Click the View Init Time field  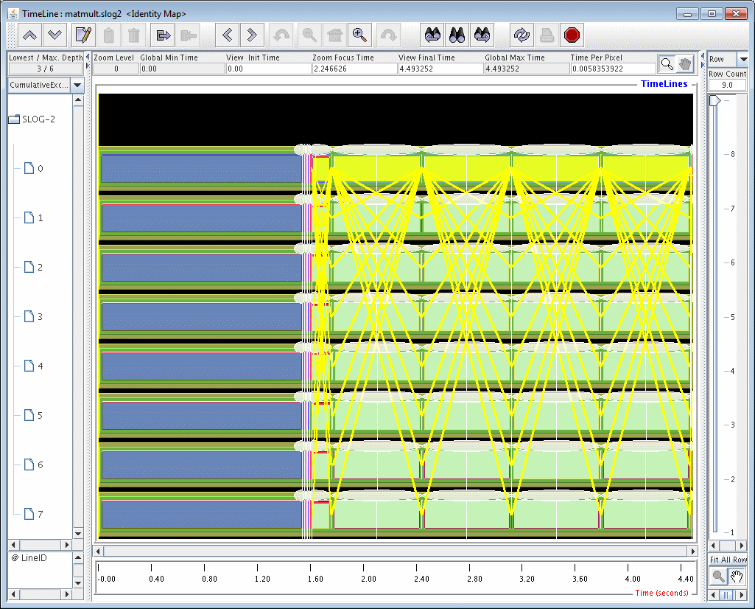point(268,69)
